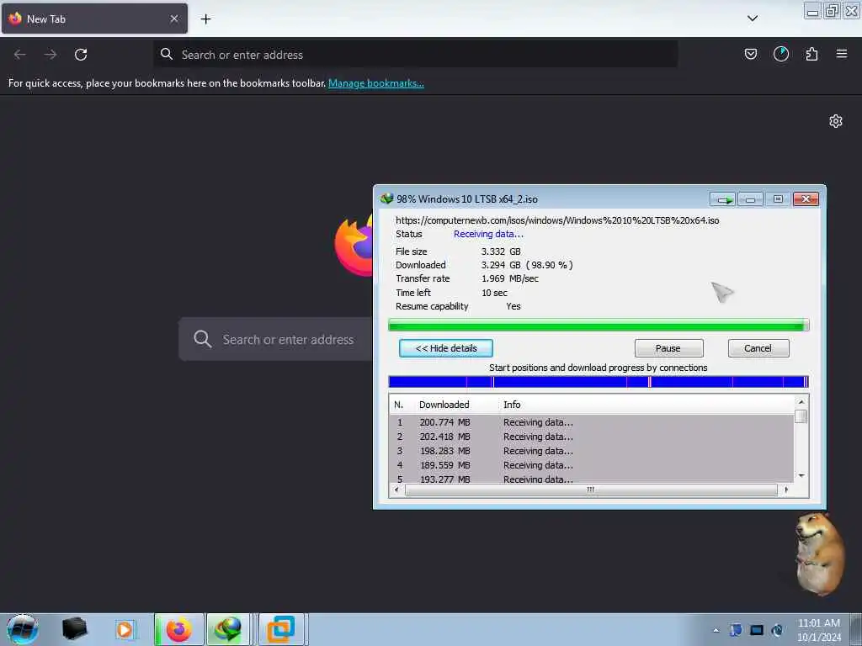Select connection 3 row 198.283 MB
The width and height of the screenshot is (862, 646).
click(592, 451)
